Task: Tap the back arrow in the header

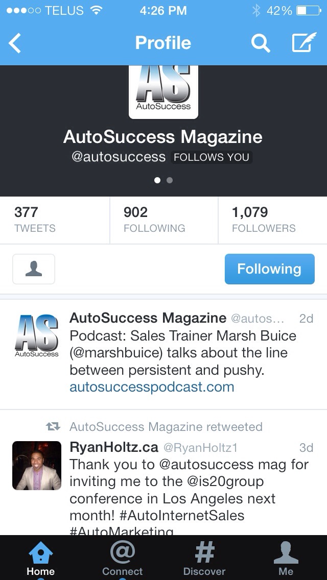Action: [x=15, y=43]
